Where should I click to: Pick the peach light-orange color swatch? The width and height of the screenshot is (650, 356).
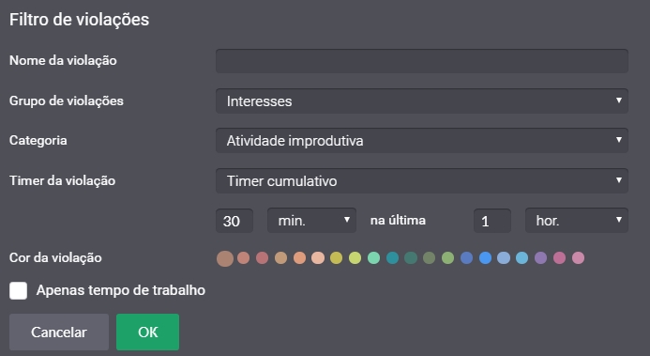[318, 258]
